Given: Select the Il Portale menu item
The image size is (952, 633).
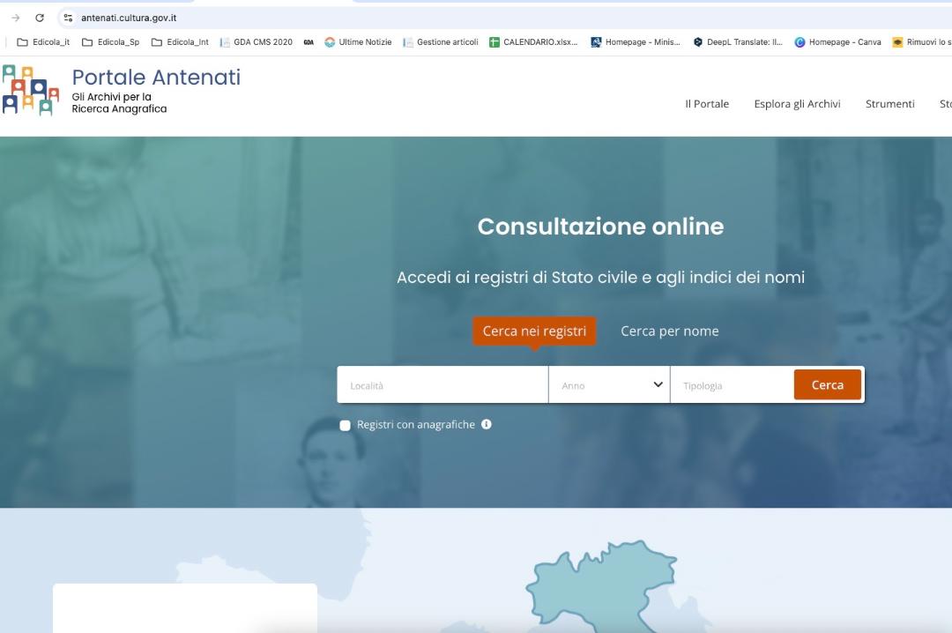Looking at the screenshot, I should pos(707,104).
